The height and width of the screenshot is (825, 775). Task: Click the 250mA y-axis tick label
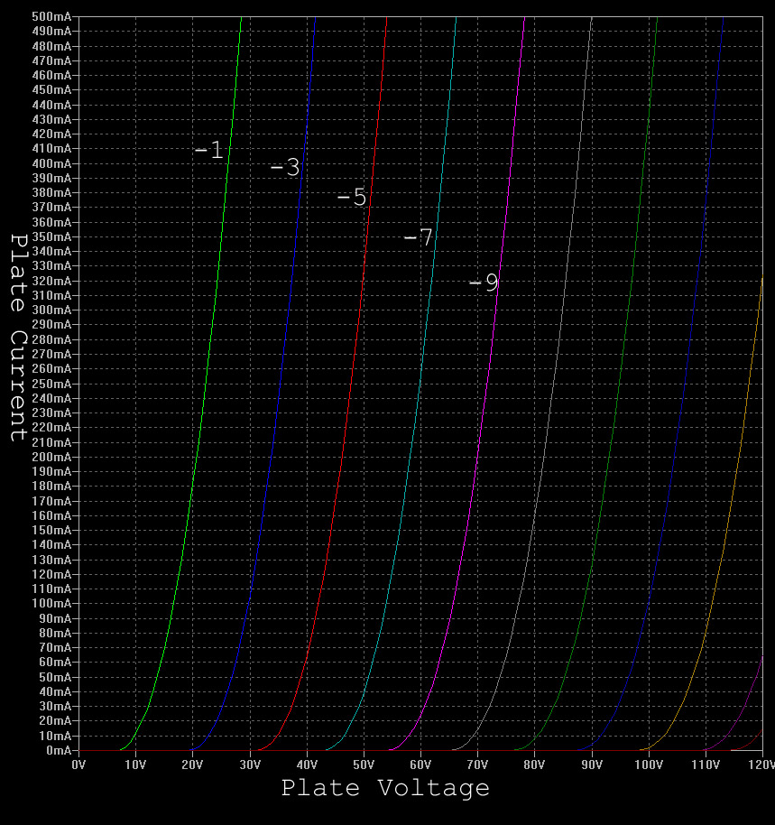tap(51, 384)
